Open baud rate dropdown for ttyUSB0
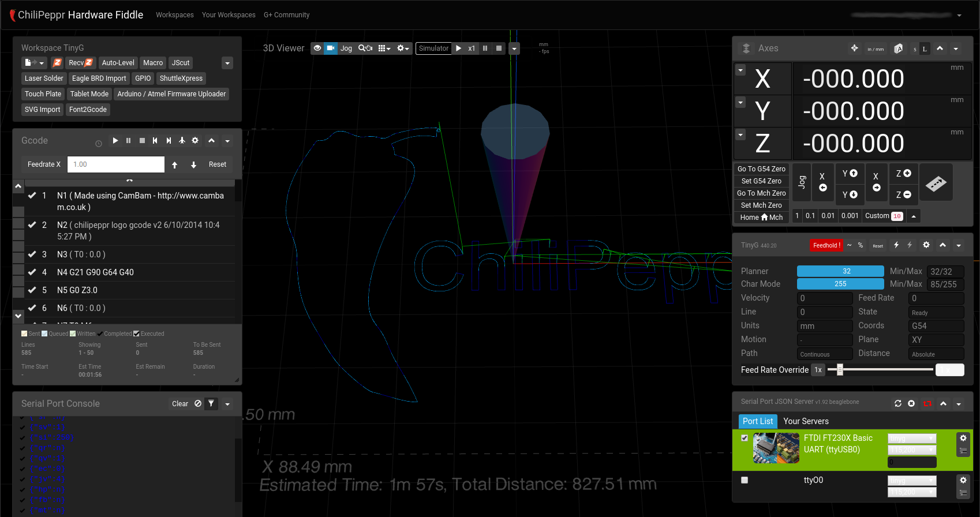 pyautogui.click(x=912, y=450)
